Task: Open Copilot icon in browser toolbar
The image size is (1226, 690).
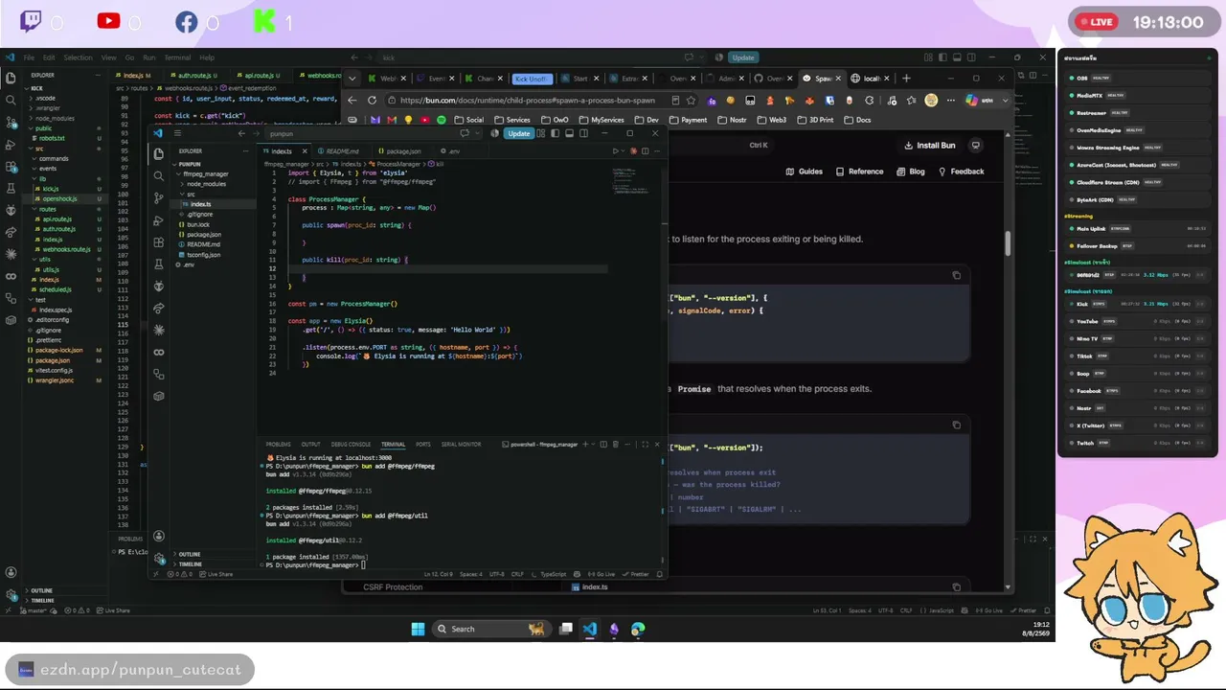Action: [x=971, y=100]
